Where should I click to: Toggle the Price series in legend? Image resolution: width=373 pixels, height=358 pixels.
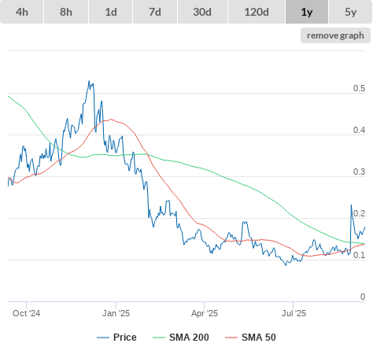click(116, 338)
